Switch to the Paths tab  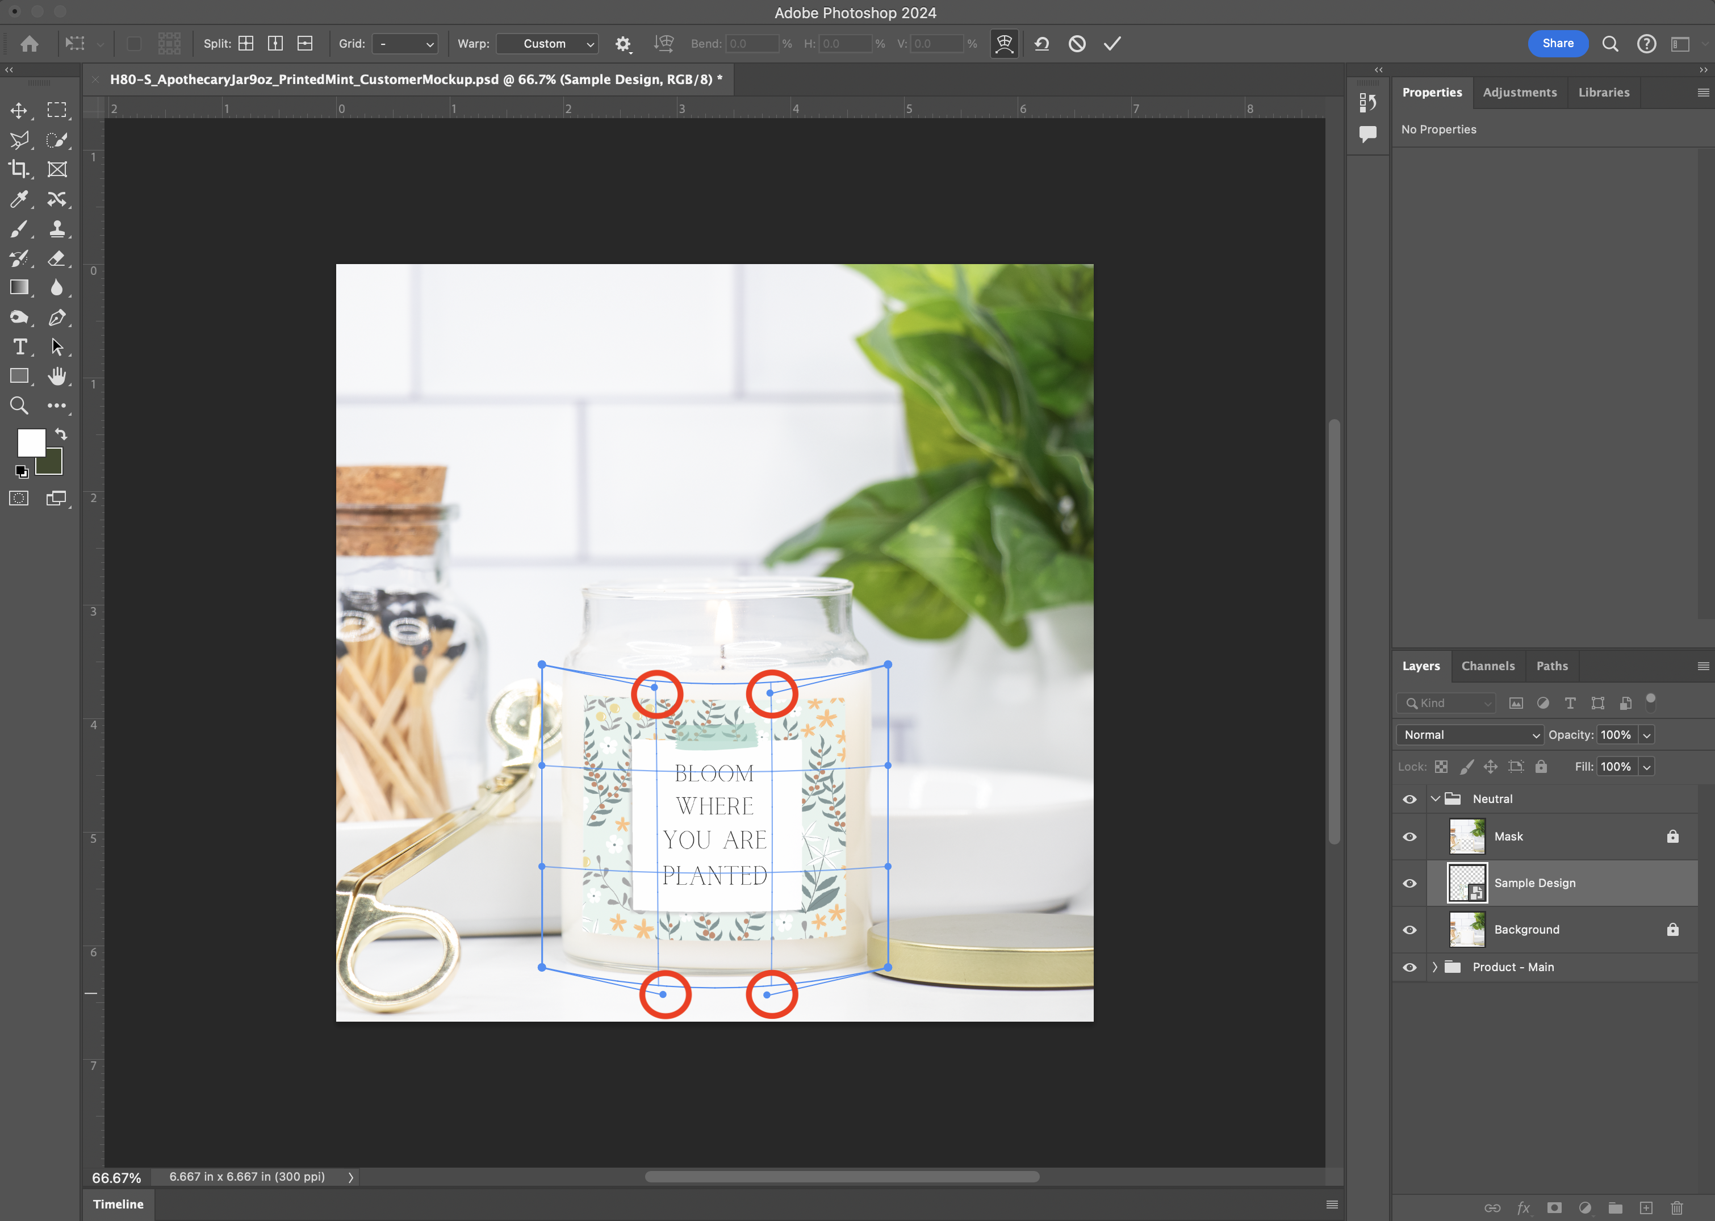tap(1552, 666)
